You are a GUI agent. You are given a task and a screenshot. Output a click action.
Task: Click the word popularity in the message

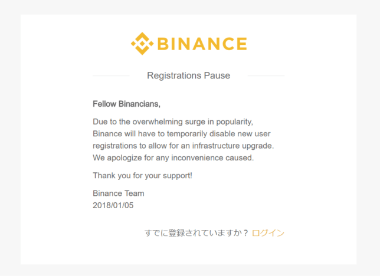point(235,122)
